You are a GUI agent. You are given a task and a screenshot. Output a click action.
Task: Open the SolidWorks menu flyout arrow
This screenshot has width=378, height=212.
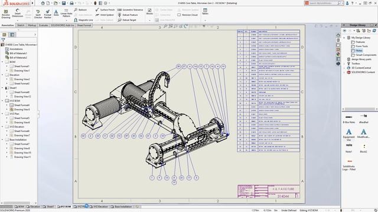click(32, 3)
